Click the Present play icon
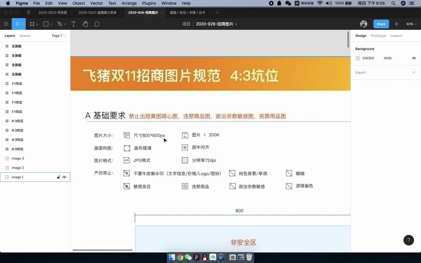This screenshot has width=421, height=263. [x=397, y=24]
